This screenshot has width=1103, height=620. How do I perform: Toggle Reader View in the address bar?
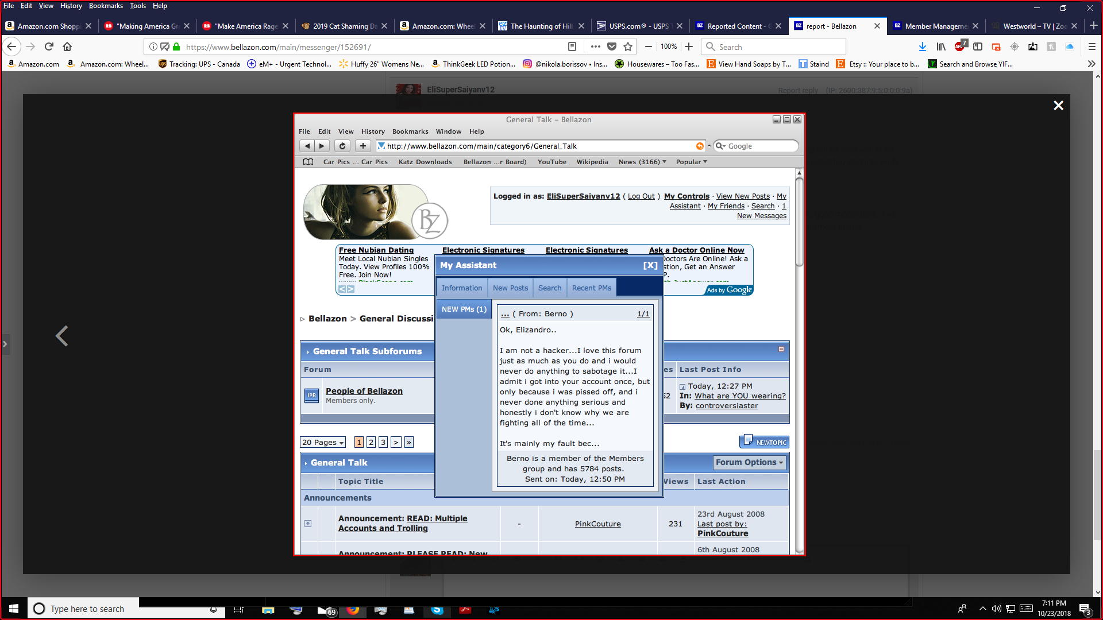click(x=572, y=46)
